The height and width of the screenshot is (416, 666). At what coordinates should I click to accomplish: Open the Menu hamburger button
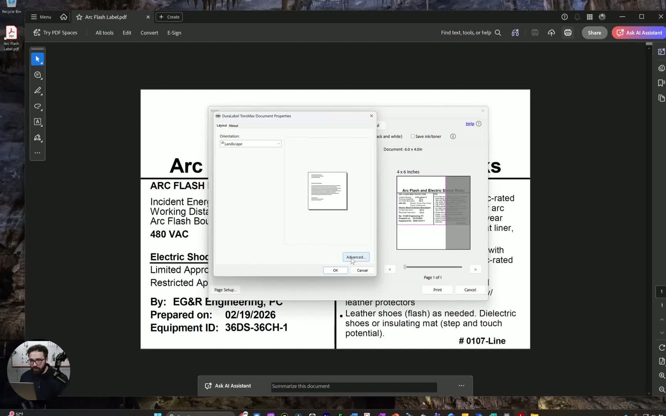(41, 17)
